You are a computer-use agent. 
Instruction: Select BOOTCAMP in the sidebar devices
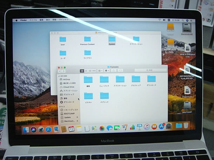click(x=69, y=113)
